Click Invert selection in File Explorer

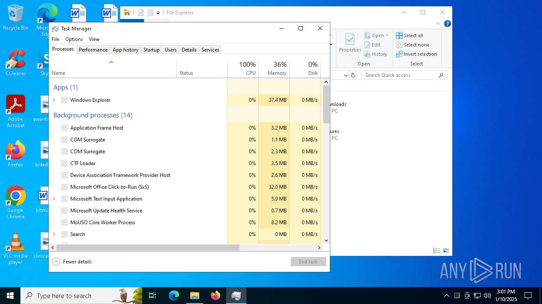pyautogui.click(x=416, y=54)
